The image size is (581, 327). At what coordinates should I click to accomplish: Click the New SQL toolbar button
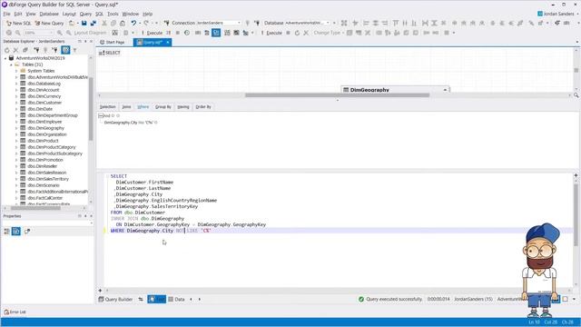(x=18, y=23)
